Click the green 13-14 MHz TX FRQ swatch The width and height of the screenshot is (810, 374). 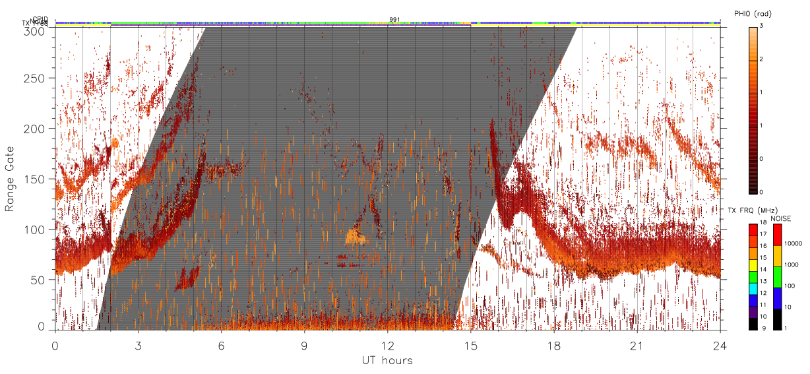point(753,277)
